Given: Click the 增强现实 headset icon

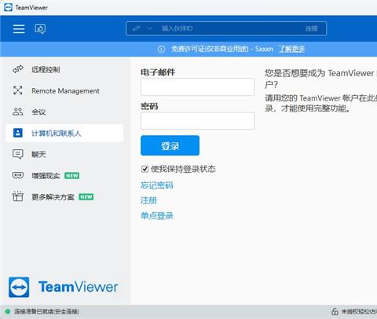Looking at the screenshot, I should [x=18, y=175].
